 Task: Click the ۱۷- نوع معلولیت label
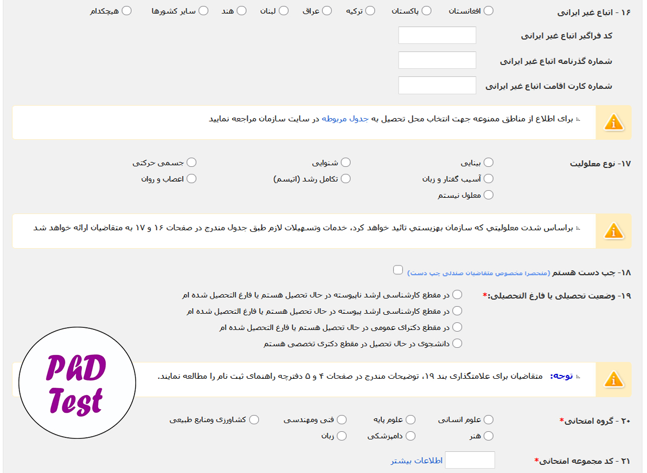(x=600, y=164)
